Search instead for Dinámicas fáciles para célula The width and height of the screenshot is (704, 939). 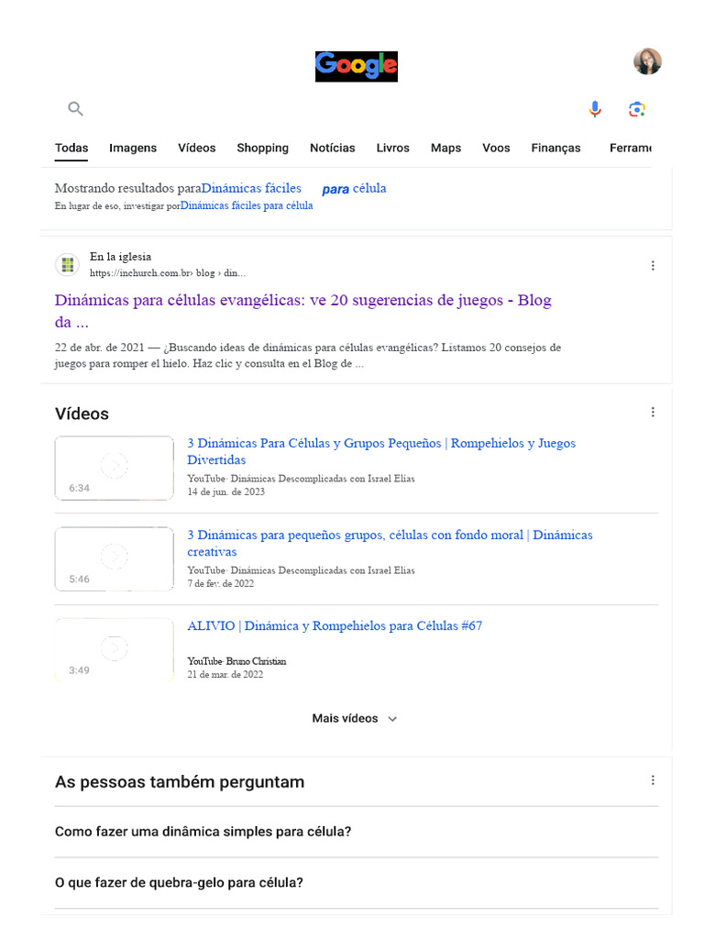[x=247, y=205]
